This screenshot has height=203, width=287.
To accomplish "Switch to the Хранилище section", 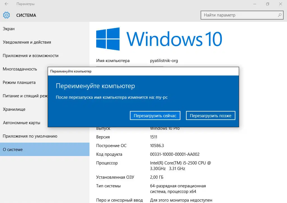I will [14, 109].
